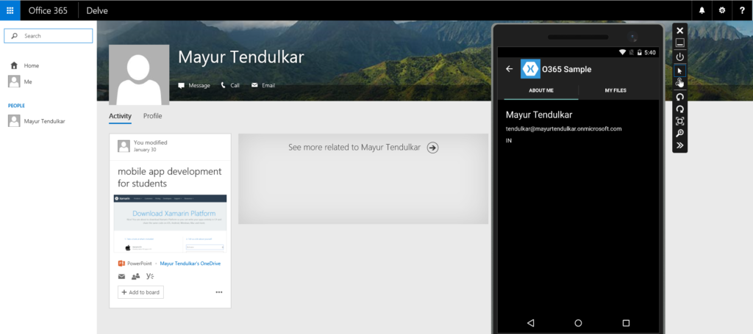
Task: Click See more related to Mayur Tendulkar arrow
Action: point(432,148)
